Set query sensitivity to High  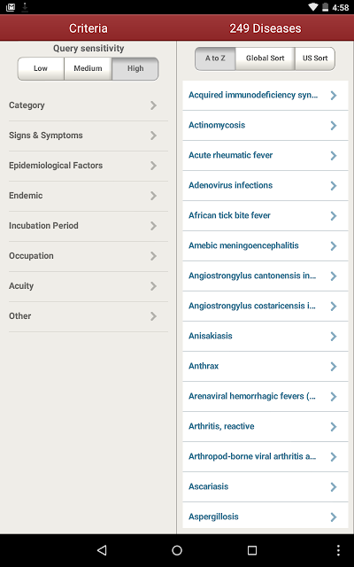135,68
